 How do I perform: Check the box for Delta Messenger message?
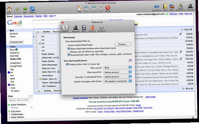(x=37, y=65)
